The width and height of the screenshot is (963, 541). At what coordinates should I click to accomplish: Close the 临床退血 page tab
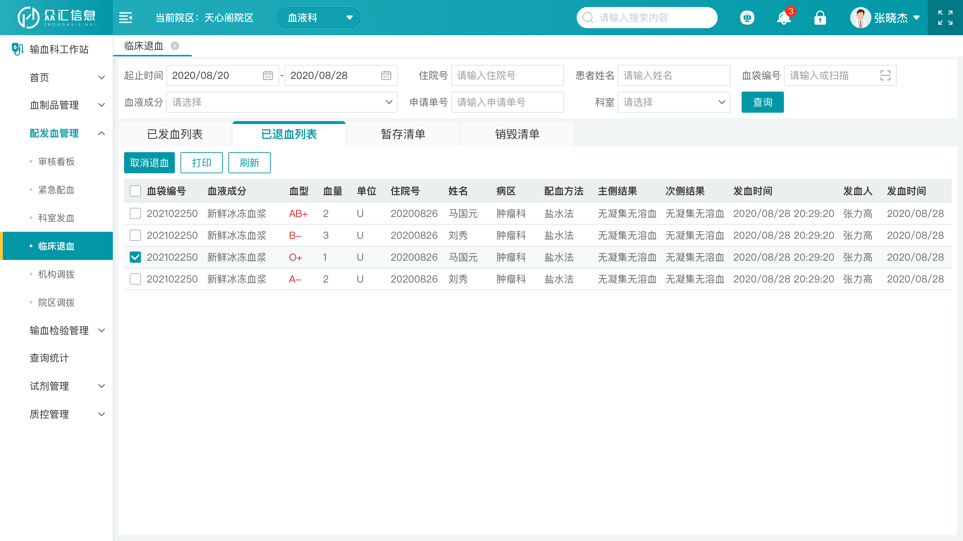click(174, 46)
